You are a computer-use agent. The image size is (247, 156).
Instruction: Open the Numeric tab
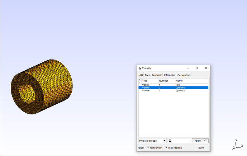pos(157,75)
